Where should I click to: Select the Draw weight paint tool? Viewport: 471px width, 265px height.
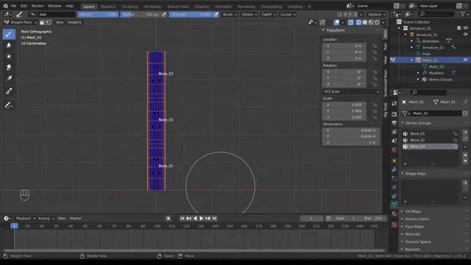tap(9, 34)
